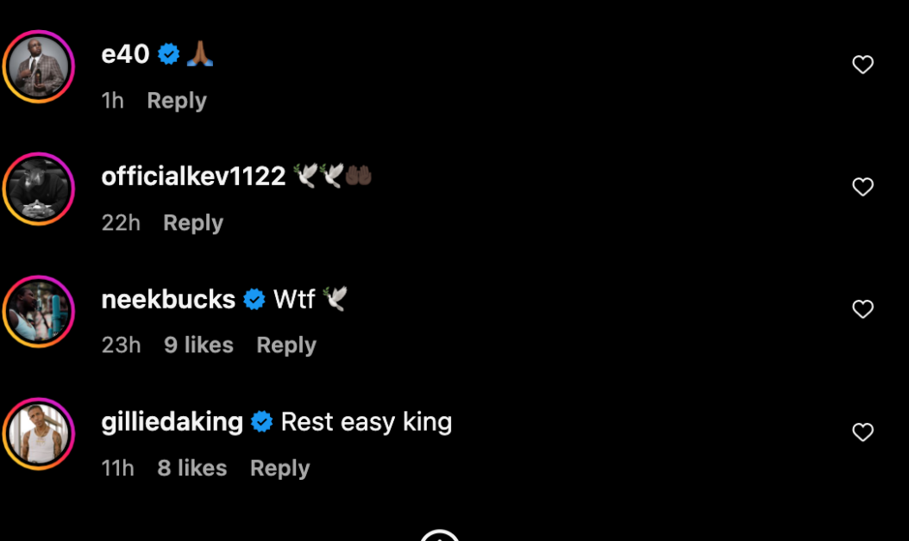Click the verified badge next to e40
909x541 pixels.
[169, 54]
